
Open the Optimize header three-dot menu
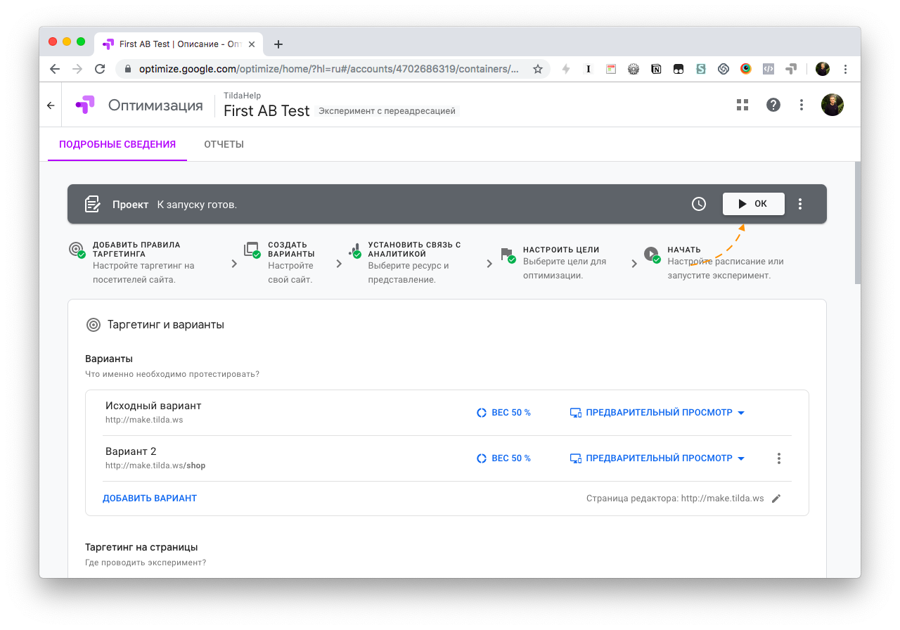[802, 105]
